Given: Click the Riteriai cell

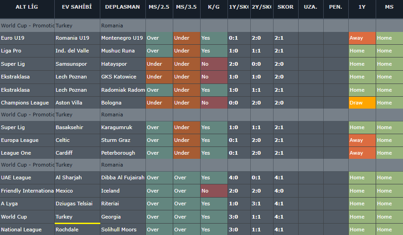Looking at the screenshot, I should (x=123, y=204).
